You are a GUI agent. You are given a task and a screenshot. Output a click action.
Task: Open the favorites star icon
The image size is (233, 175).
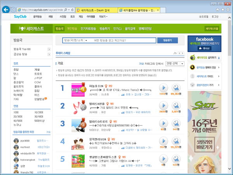click(223, 10)
